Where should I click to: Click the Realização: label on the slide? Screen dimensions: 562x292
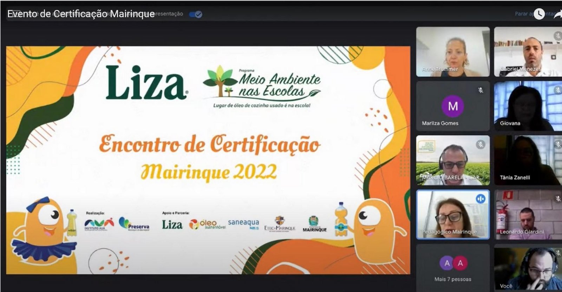point(95,213)
